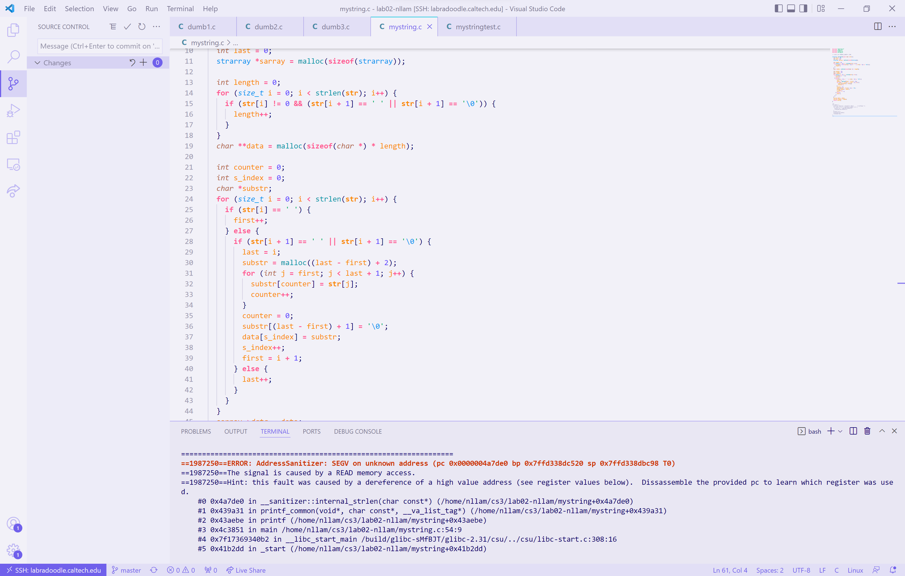
Task: Kill the terminal with trash icon
Action: pyautogui.click(x=867, y=431)
